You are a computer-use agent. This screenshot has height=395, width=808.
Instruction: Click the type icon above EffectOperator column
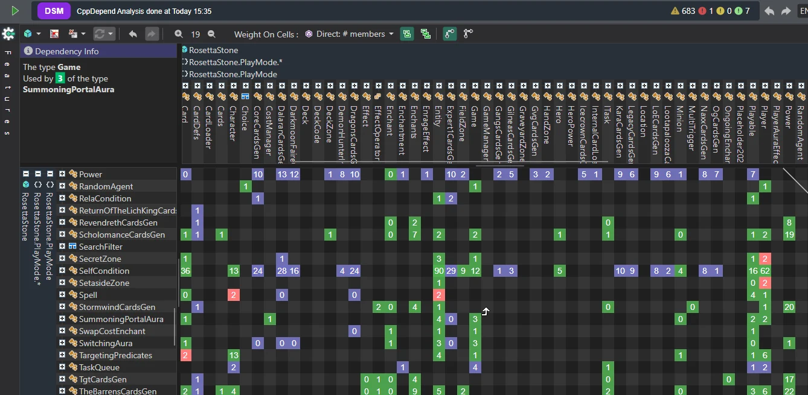point(377,96)
